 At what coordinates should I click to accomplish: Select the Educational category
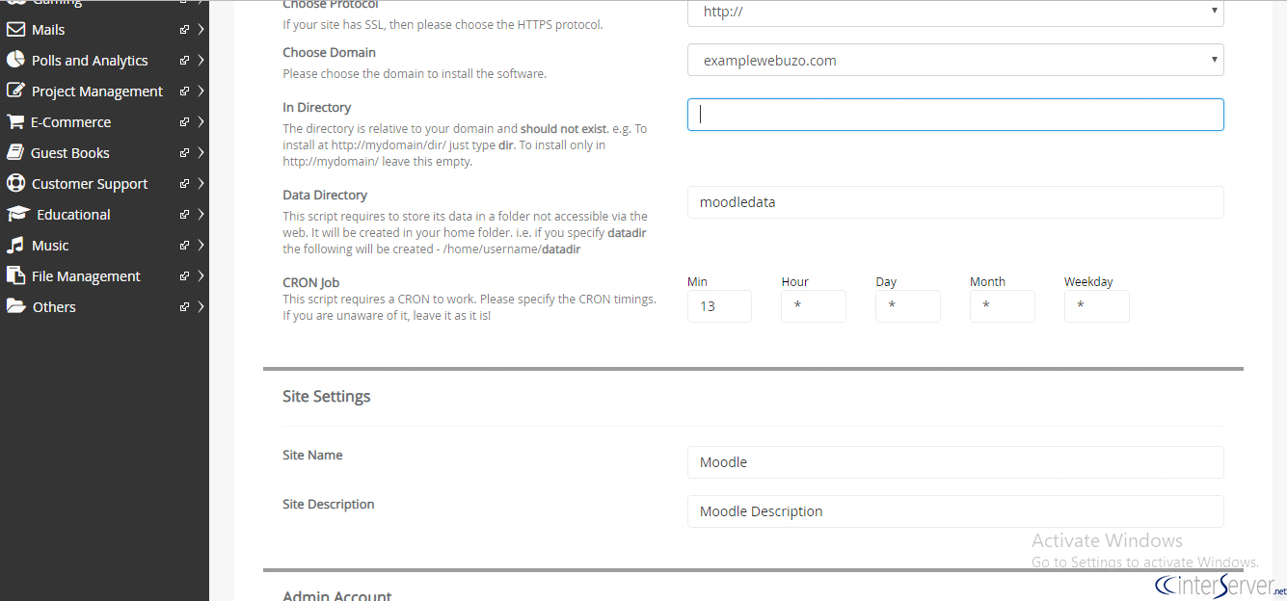point(73,215)
